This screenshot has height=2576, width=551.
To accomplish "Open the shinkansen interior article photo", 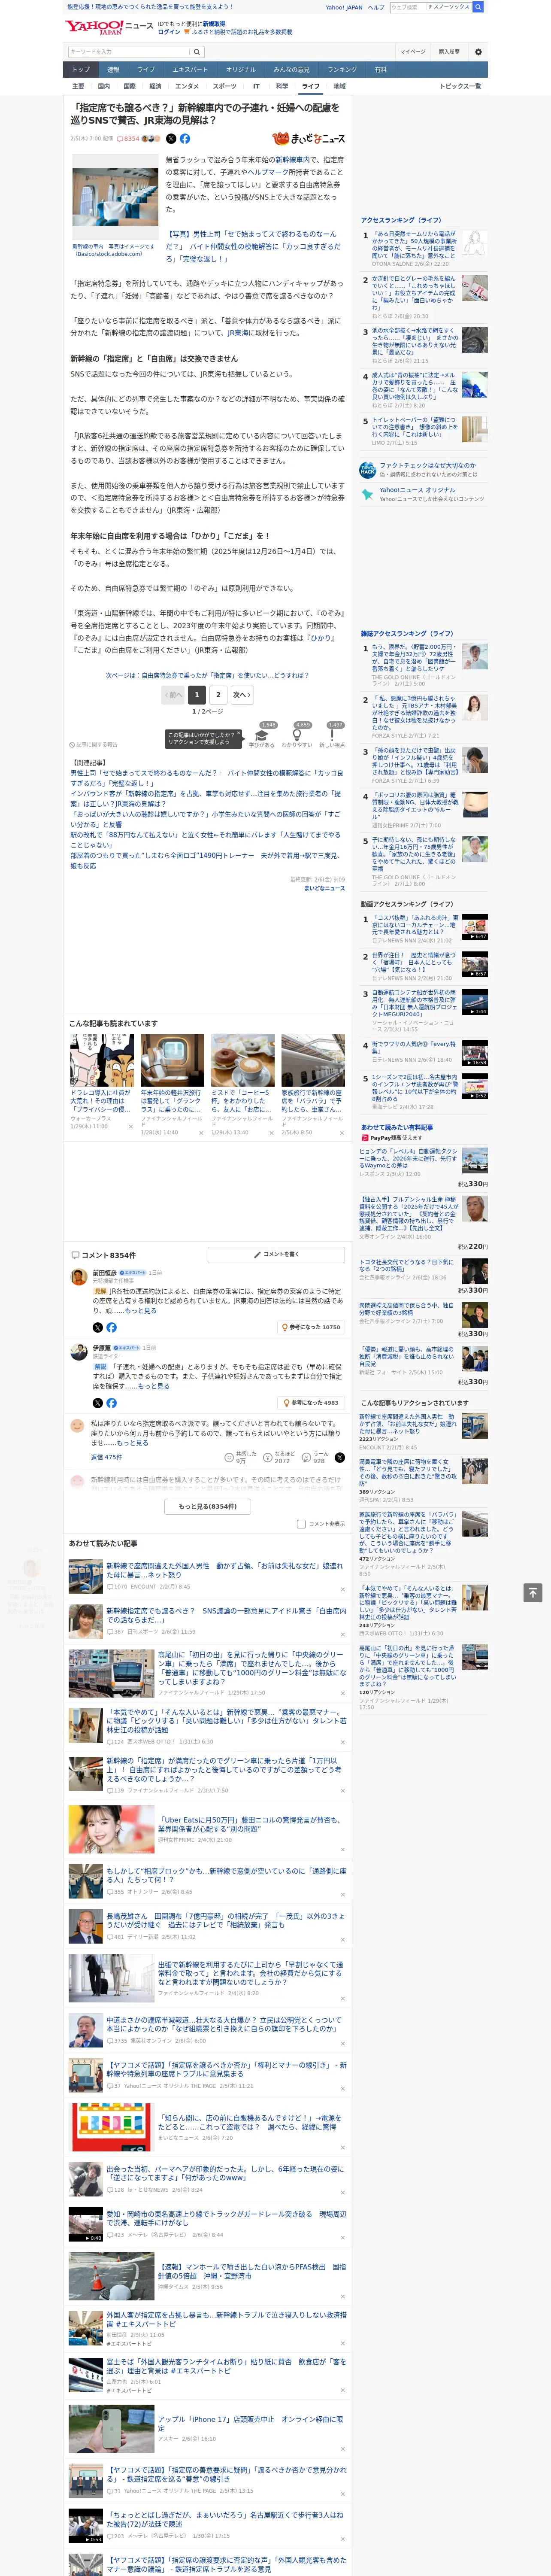I will coord(114,196).
